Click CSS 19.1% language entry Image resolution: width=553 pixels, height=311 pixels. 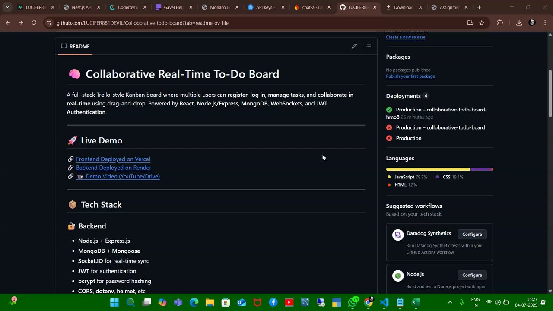click(x=449, y=177)
